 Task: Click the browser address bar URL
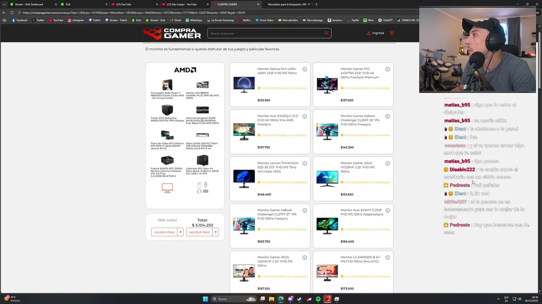134,13
